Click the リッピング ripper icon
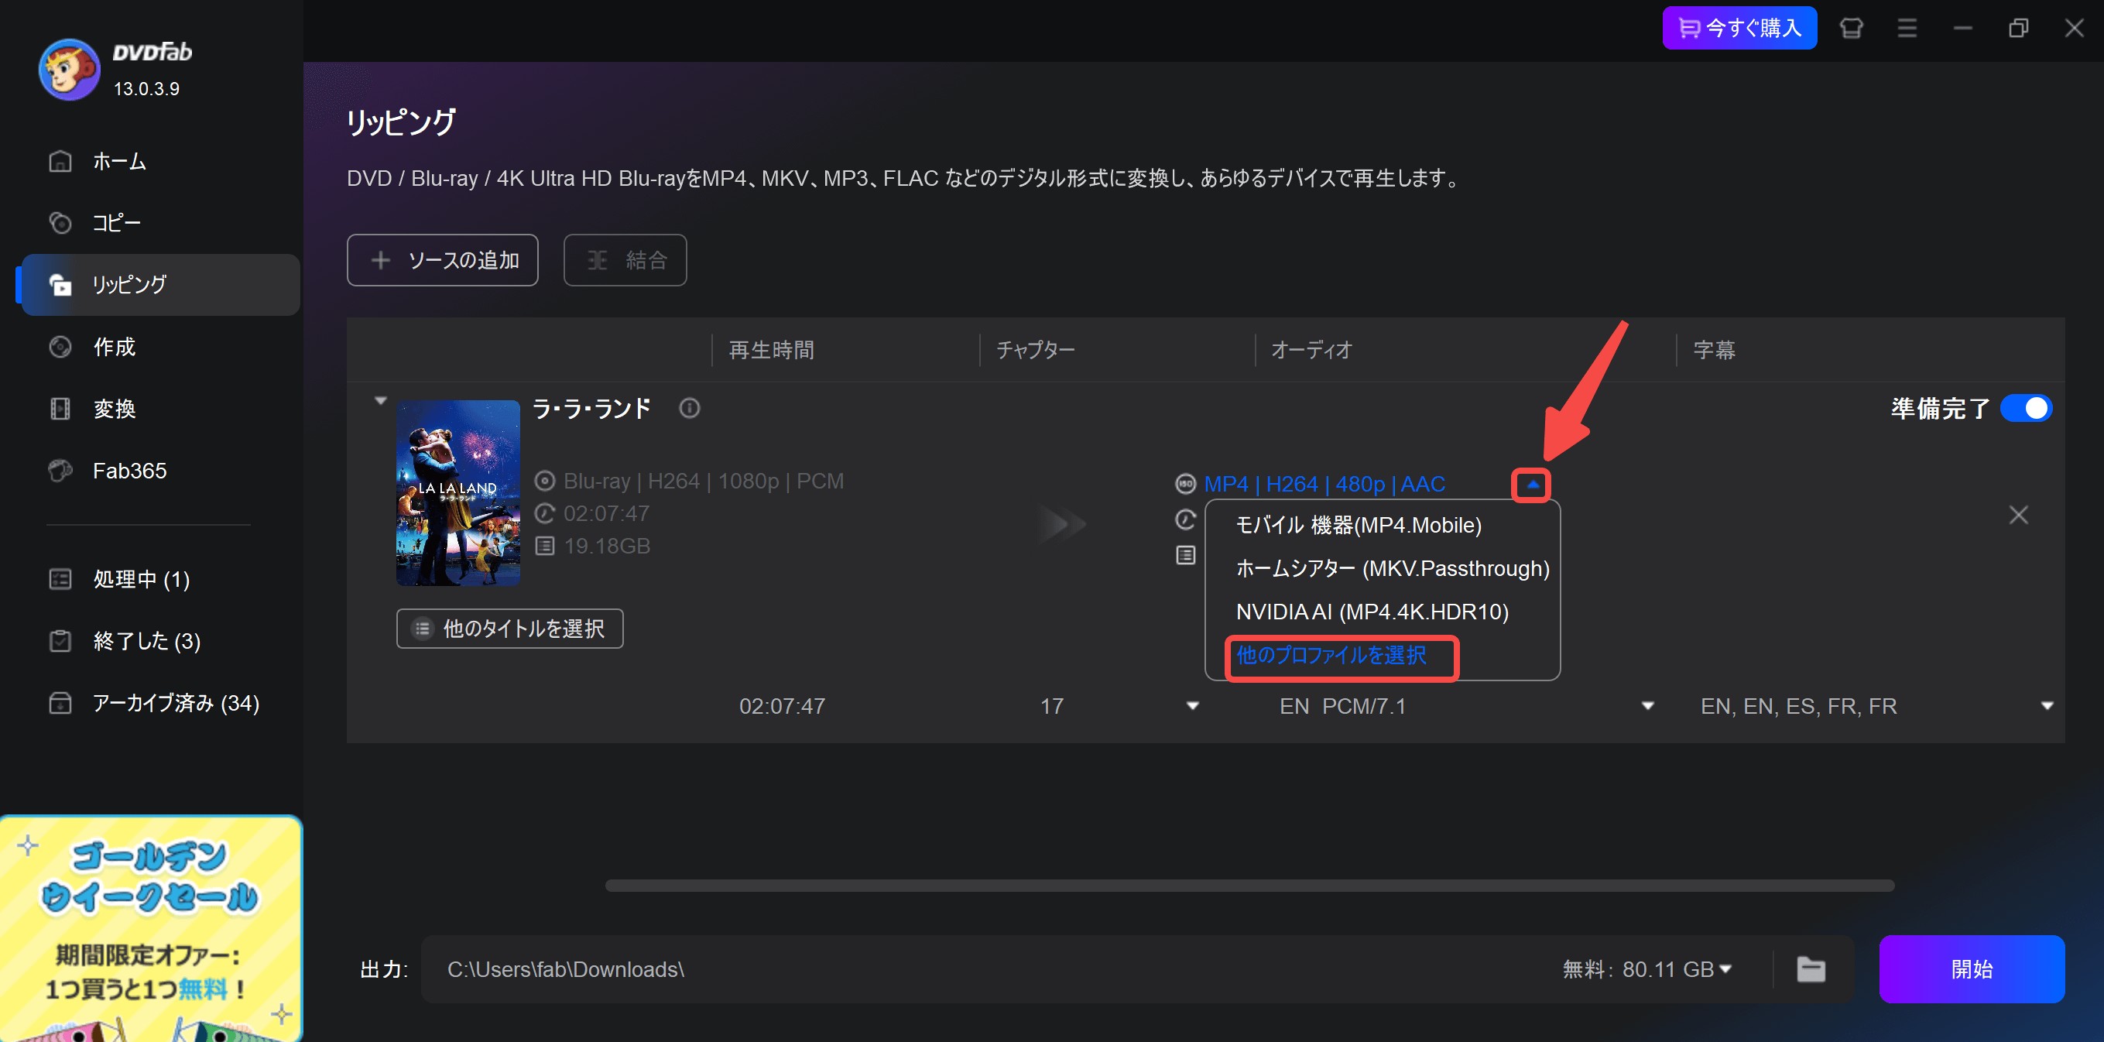 tap(60, 285)
